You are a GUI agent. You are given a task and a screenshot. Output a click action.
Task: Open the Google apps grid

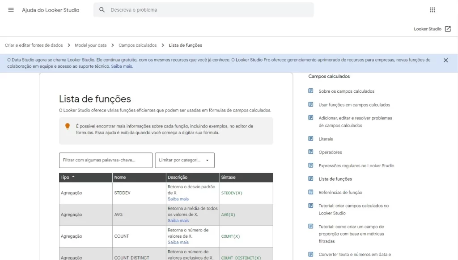click(433, 10)
